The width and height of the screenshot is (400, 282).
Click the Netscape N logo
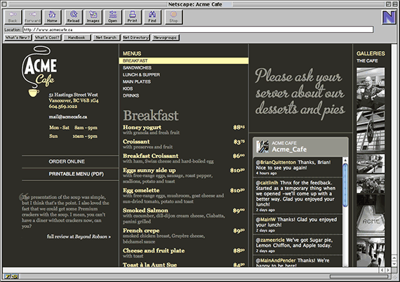click(x=389, y=18)
